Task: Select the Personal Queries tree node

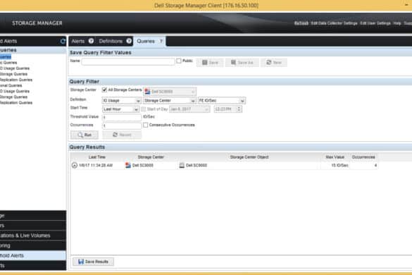Action: point(11,85)
